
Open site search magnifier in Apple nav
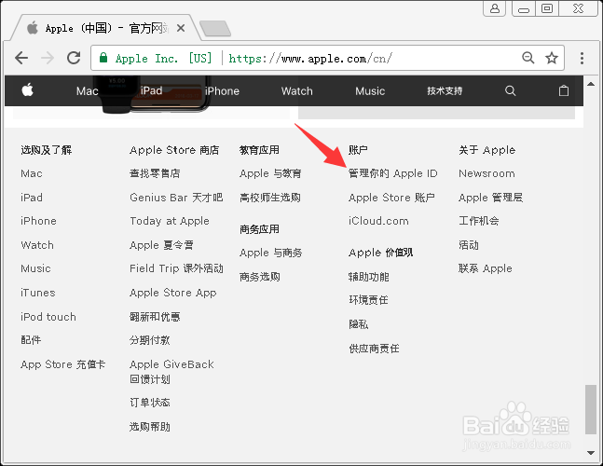510,90
